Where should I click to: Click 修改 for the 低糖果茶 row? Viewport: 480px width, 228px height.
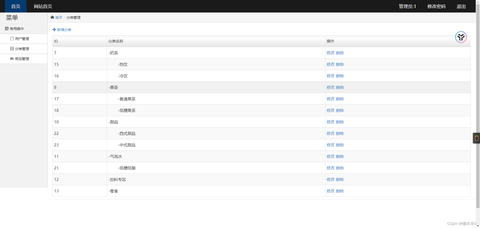pos(330,110)
